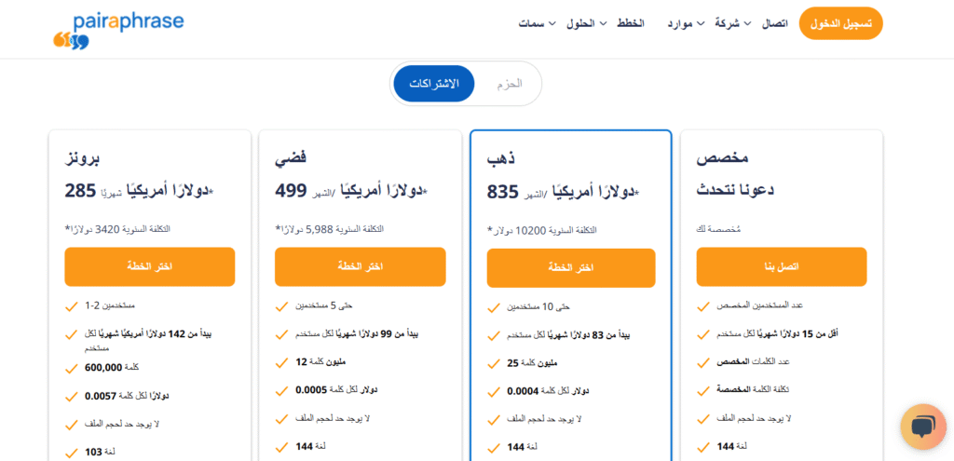
Task: Click checkmark beside حتى 10 مستخدمين
Action: (x=494, y=307)
